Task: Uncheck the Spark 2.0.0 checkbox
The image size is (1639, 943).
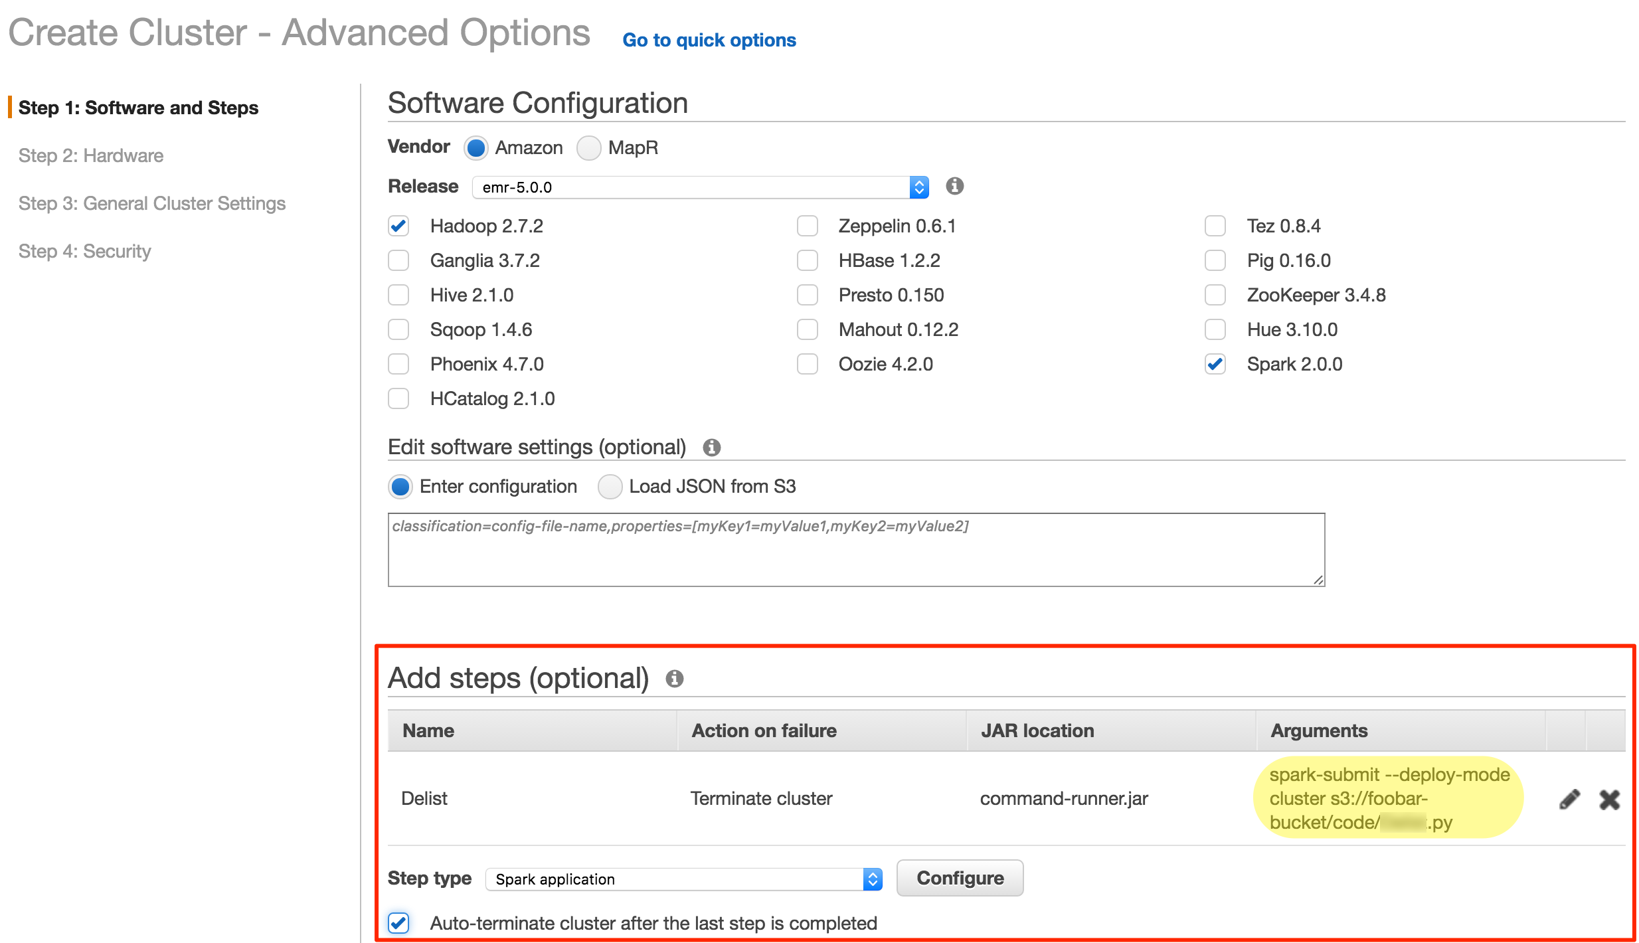Action: click(1215, 364)
